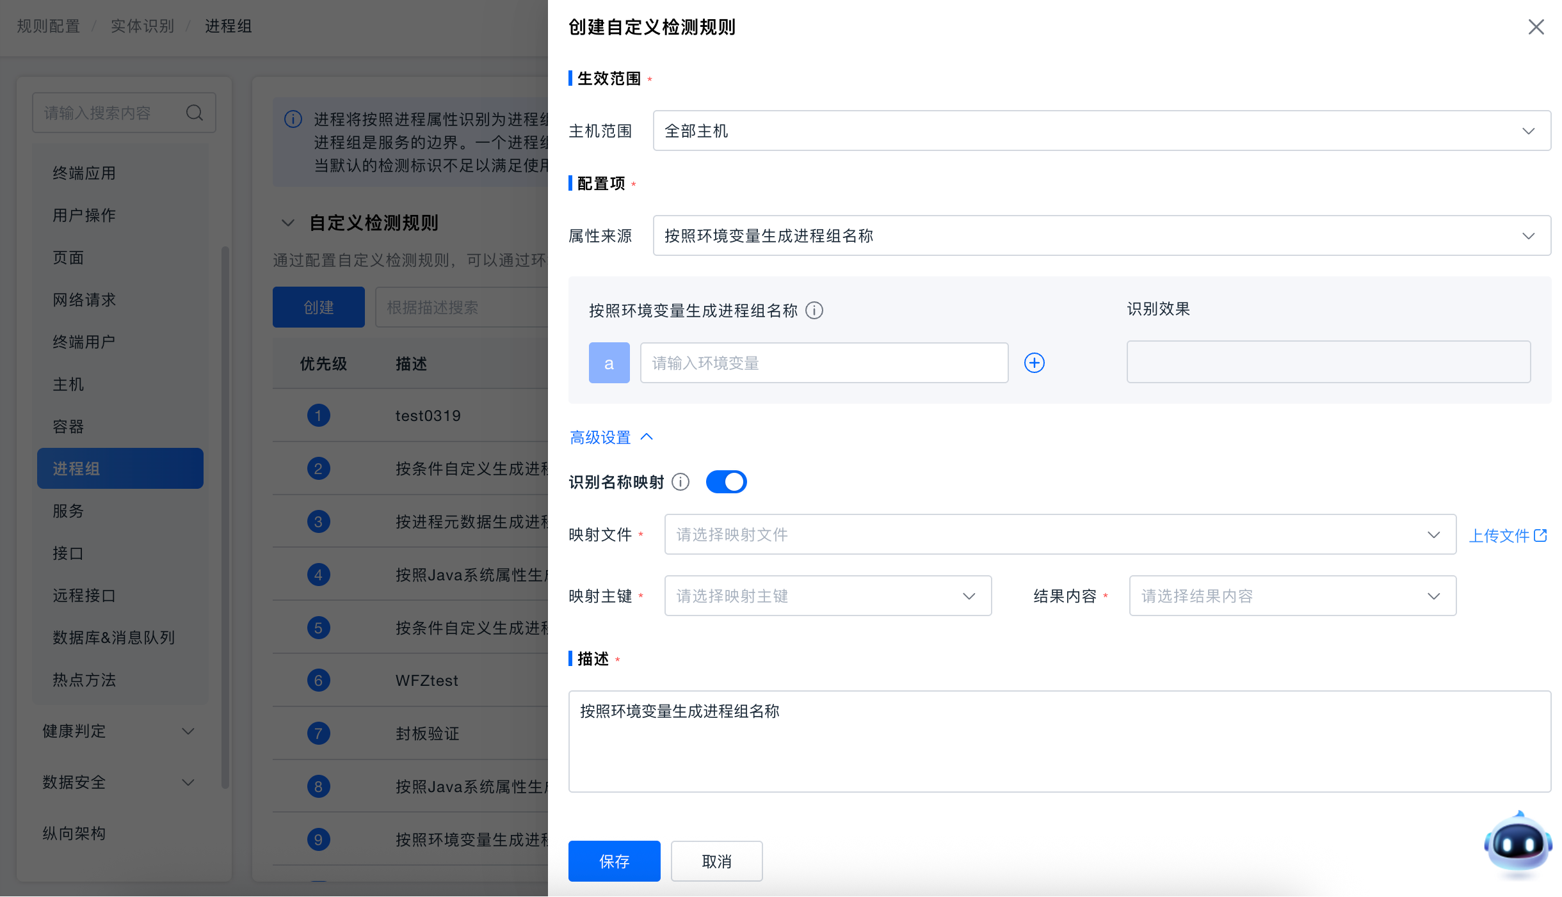
Task: Select 用户操作 in the sidebar
Action: coord(120,215)
